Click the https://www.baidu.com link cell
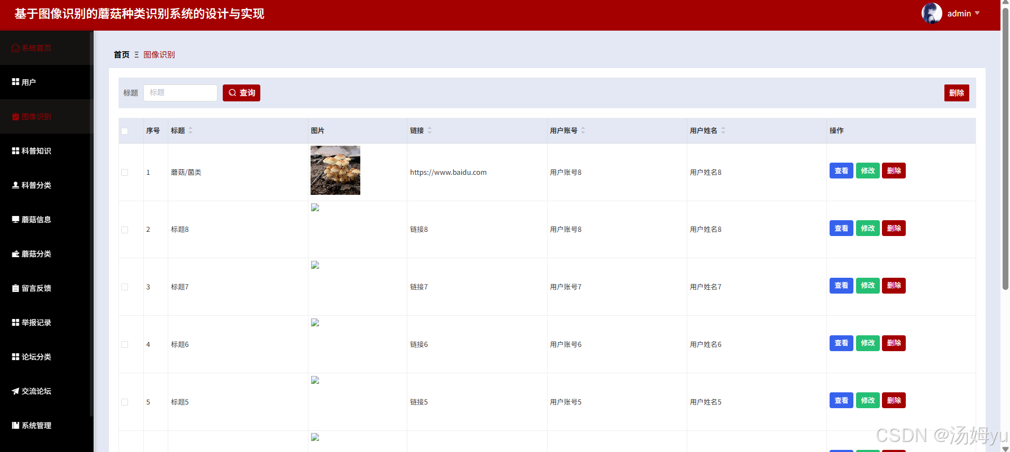Image resolution: width=1010 pixels, height=452 pixels. pyautogui.click(x=448, y=172)
